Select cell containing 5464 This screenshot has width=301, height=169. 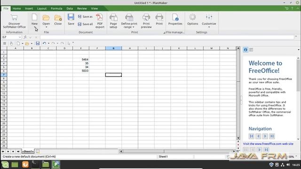[x=81, y=60]
